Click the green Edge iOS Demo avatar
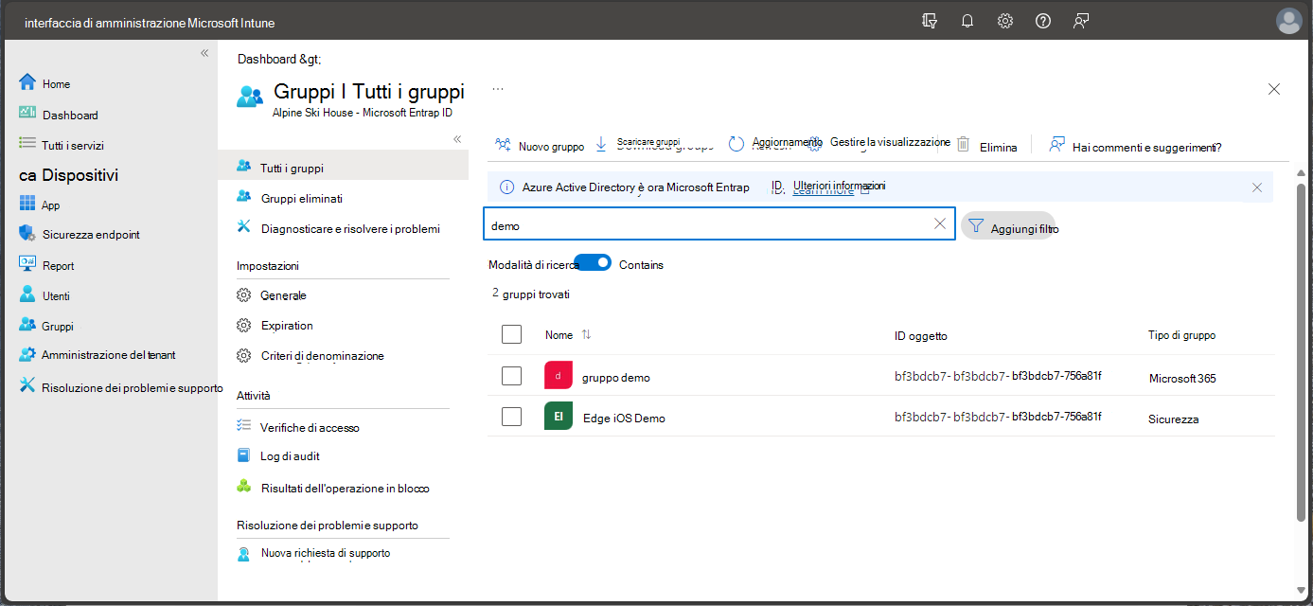This screenshot has width=1313, height=606. (x=559, y=417)
